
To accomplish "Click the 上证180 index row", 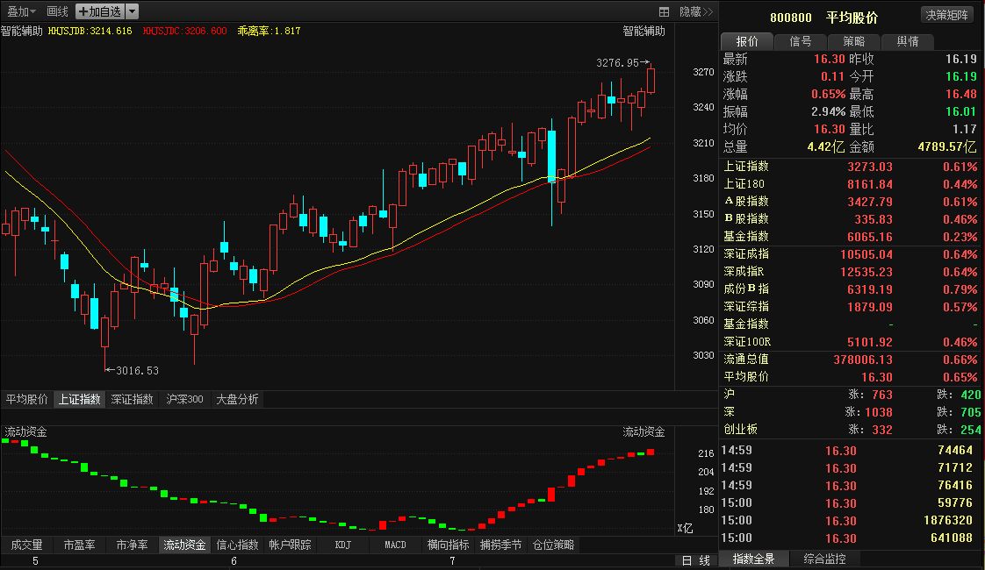I will [851, 184].
